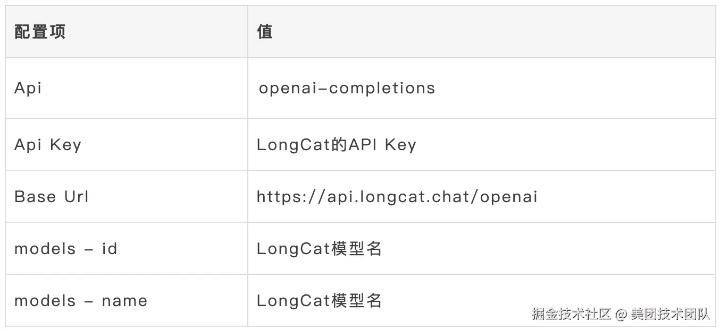This screenshot has width=720, height=331.
Task: Click the models - name label
Action: (81, 301)
